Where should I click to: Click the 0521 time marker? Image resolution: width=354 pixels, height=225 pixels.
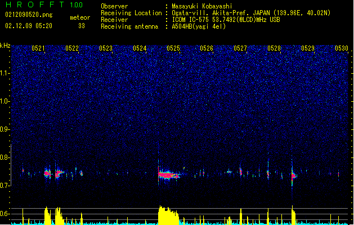38,48
